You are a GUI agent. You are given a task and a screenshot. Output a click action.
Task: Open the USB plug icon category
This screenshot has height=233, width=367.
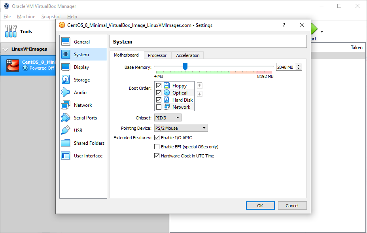pos(66,130)
